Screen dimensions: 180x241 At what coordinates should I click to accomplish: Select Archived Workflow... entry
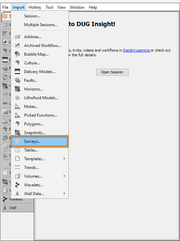43,46
